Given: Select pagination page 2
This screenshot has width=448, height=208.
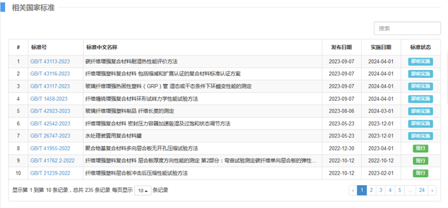Looking at the screenshot, I should pyautogui.click(x=371, y=190).
